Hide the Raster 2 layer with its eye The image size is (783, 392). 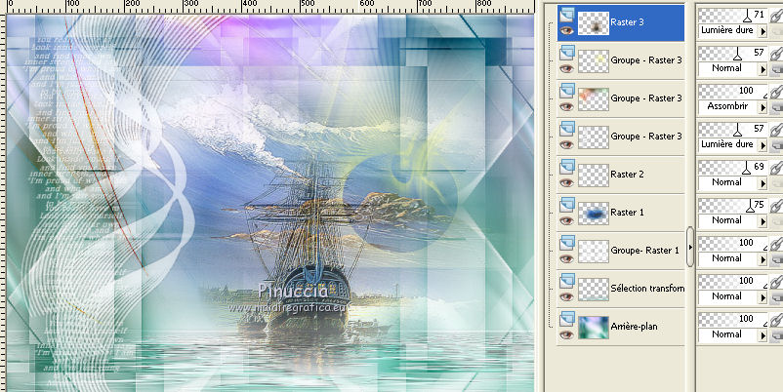pyautogui.click(x=566, y=182)
